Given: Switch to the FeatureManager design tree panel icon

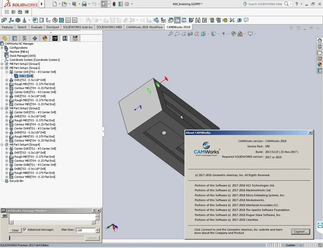Looking at the screenshot, I should coord(5,38).
